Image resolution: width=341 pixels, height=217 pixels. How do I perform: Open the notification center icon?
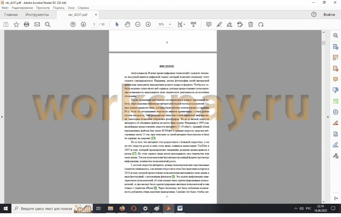tap(333, 208)
